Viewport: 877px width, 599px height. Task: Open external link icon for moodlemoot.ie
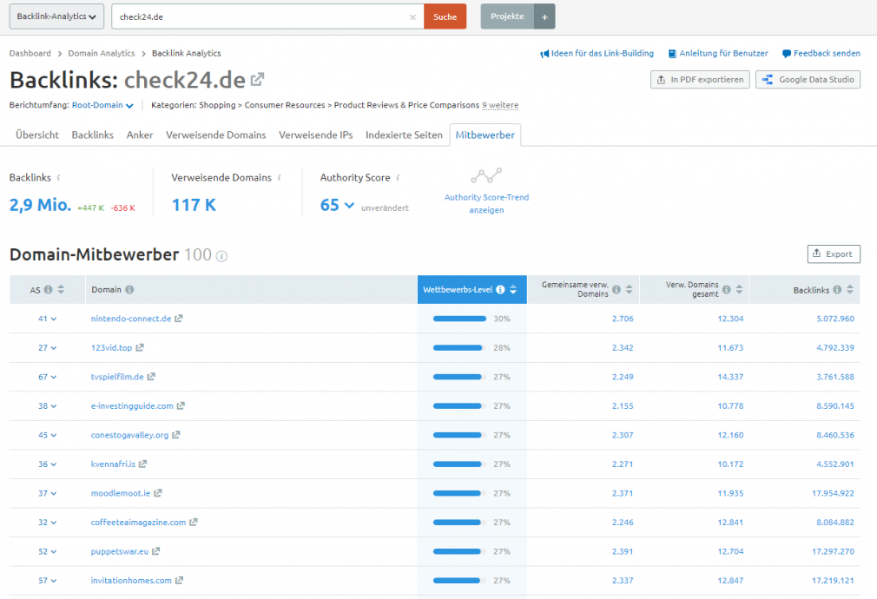pos(158,493)
